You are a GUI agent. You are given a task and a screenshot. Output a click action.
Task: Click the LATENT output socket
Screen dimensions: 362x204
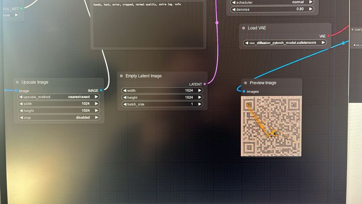pyautogui.click(x=205, y=84)
